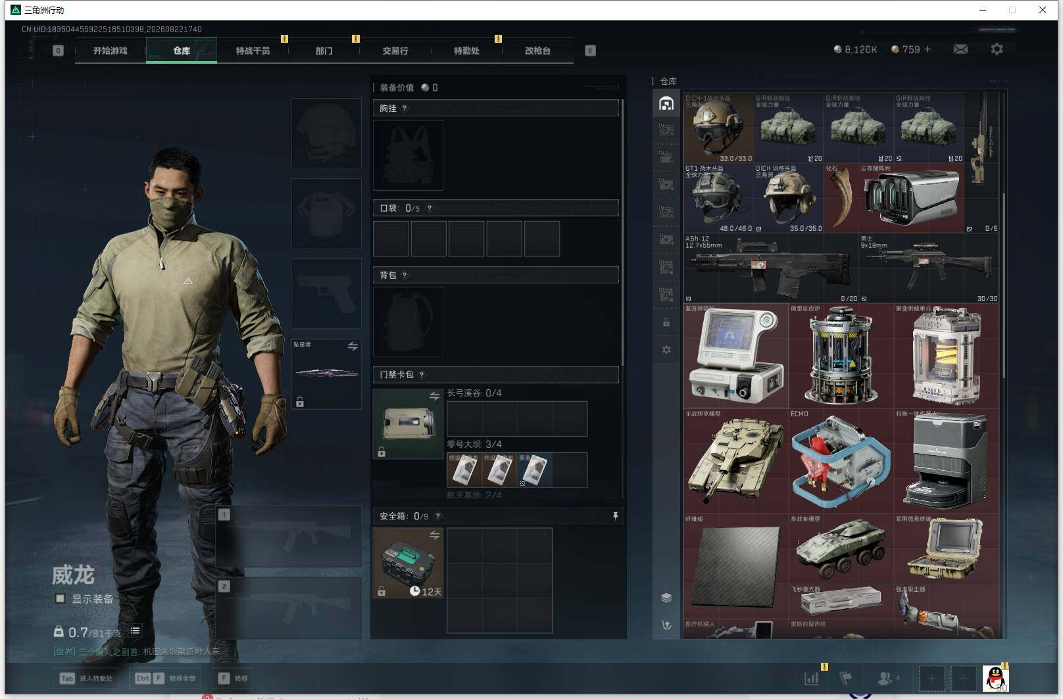Select the main warehouse icon in sidebar
1063x699 pixels.
pos(666,103)
